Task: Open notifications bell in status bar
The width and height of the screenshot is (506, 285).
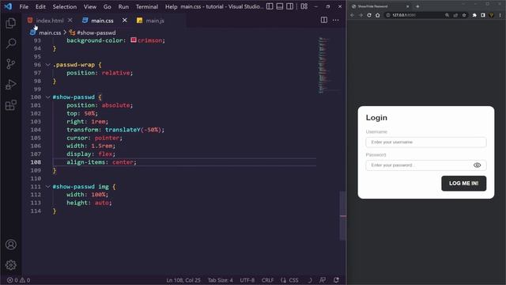Action: pos(336,280)
